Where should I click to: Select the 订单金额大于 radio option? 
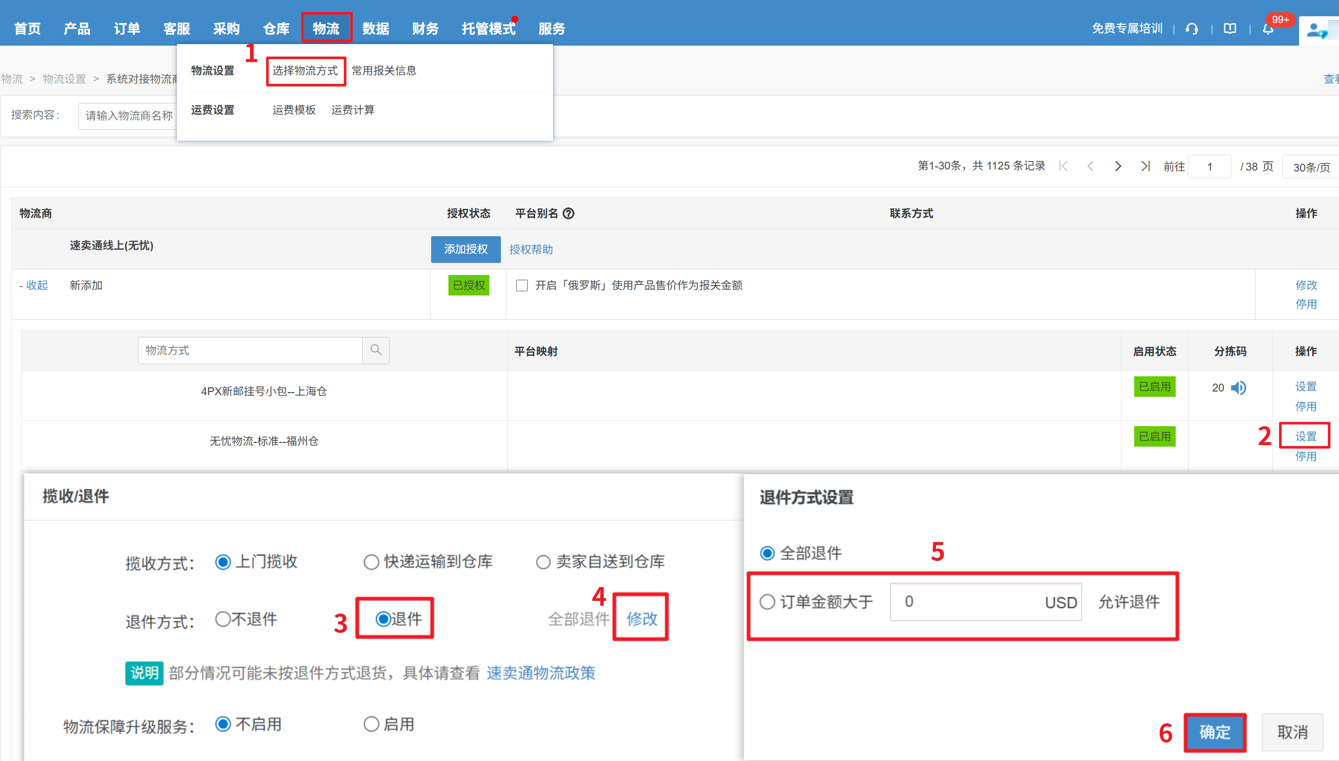click(767, 602)
